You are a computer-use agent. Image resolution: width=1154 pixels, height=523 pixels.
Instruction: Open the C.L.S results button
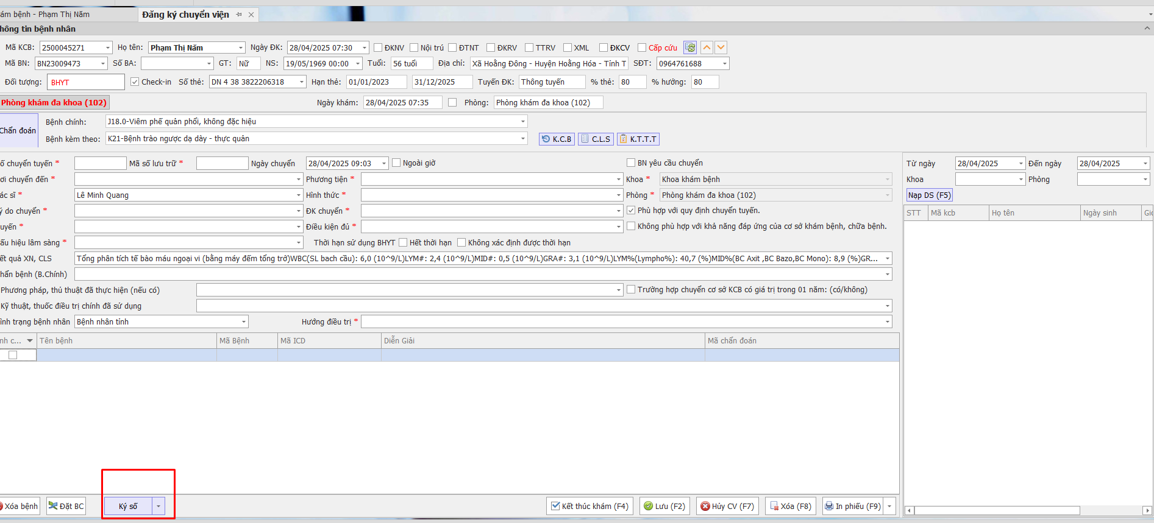pos(595,139)
